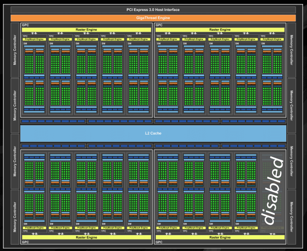Click last PolyMorph Engine in top-right GPC

coord(272,39)
